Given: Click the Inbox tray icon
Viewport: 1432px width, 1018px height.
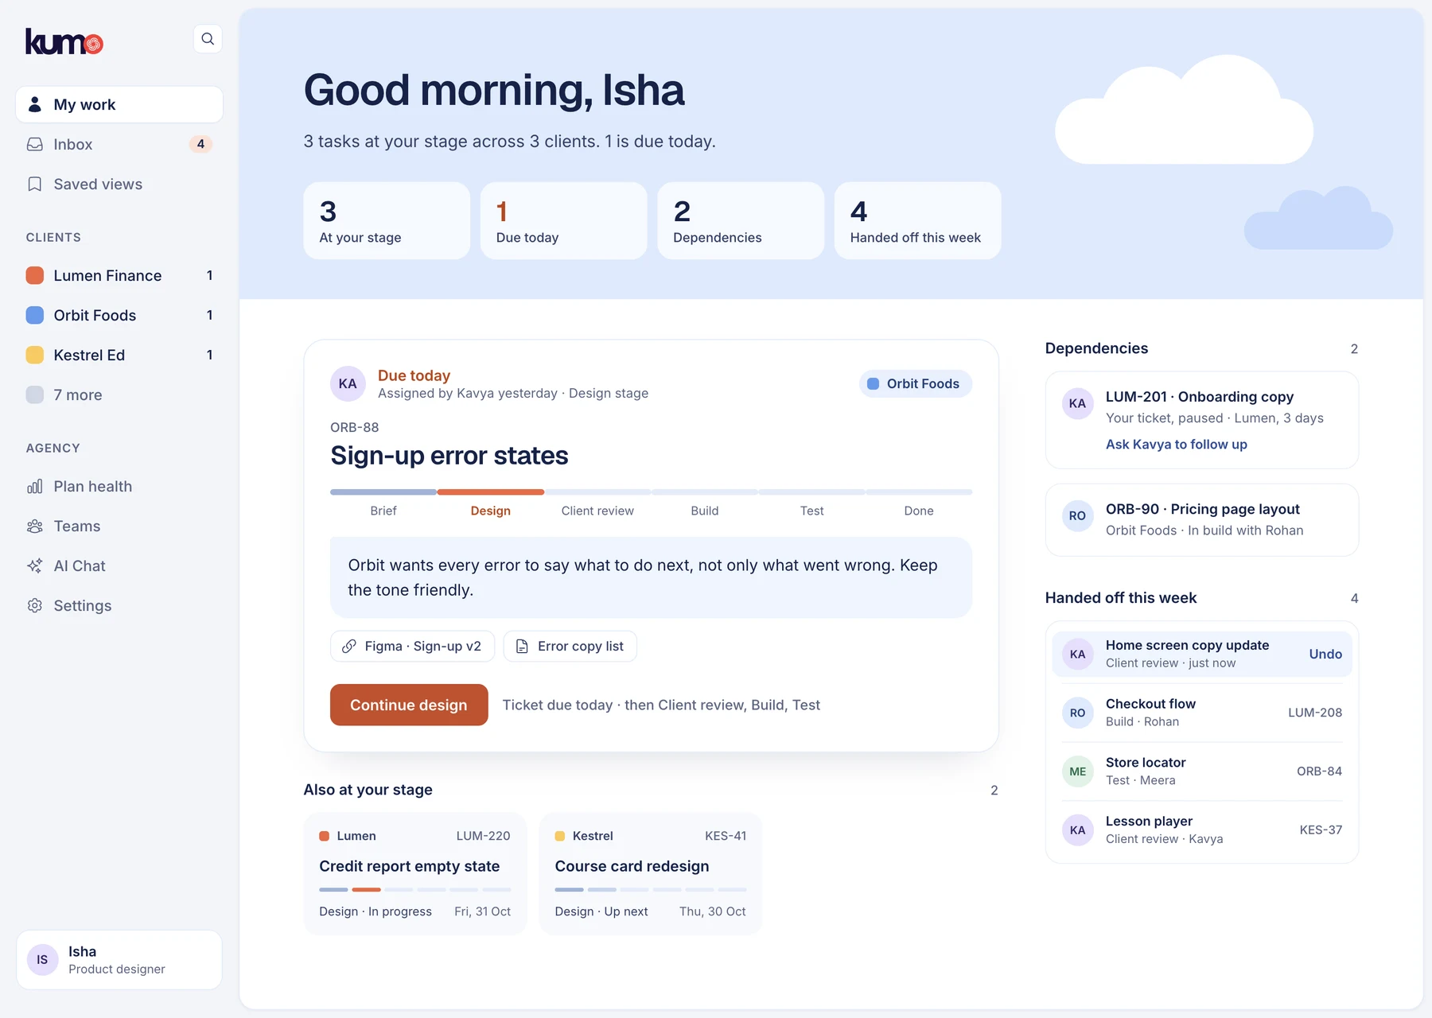Looking at the screenshot, I should pos(35,144).
